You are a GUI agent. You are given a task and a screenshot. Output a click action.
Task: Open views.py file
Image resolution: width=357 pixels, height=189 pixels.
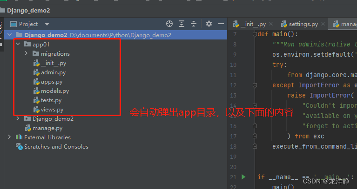point(52,110)
